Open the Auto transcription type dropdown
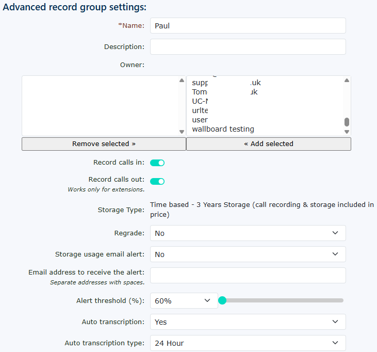Screen dimensions: 377x352 coord(248,343)
